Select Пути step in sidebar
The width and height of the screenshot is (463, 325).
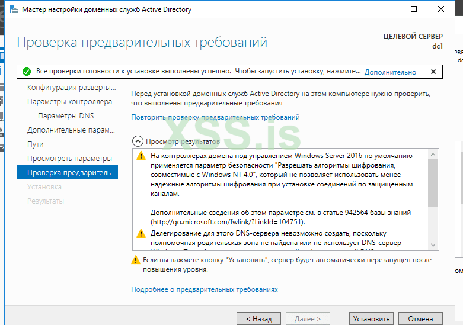pyautogui.click(x=36, y=144)
